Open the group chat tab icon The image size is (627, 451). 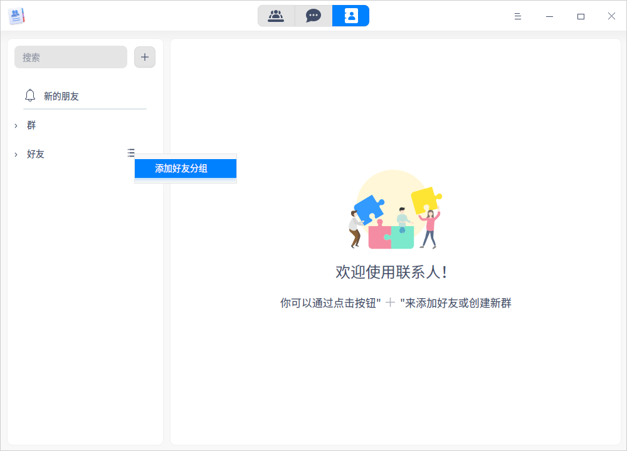coord(276,16)
